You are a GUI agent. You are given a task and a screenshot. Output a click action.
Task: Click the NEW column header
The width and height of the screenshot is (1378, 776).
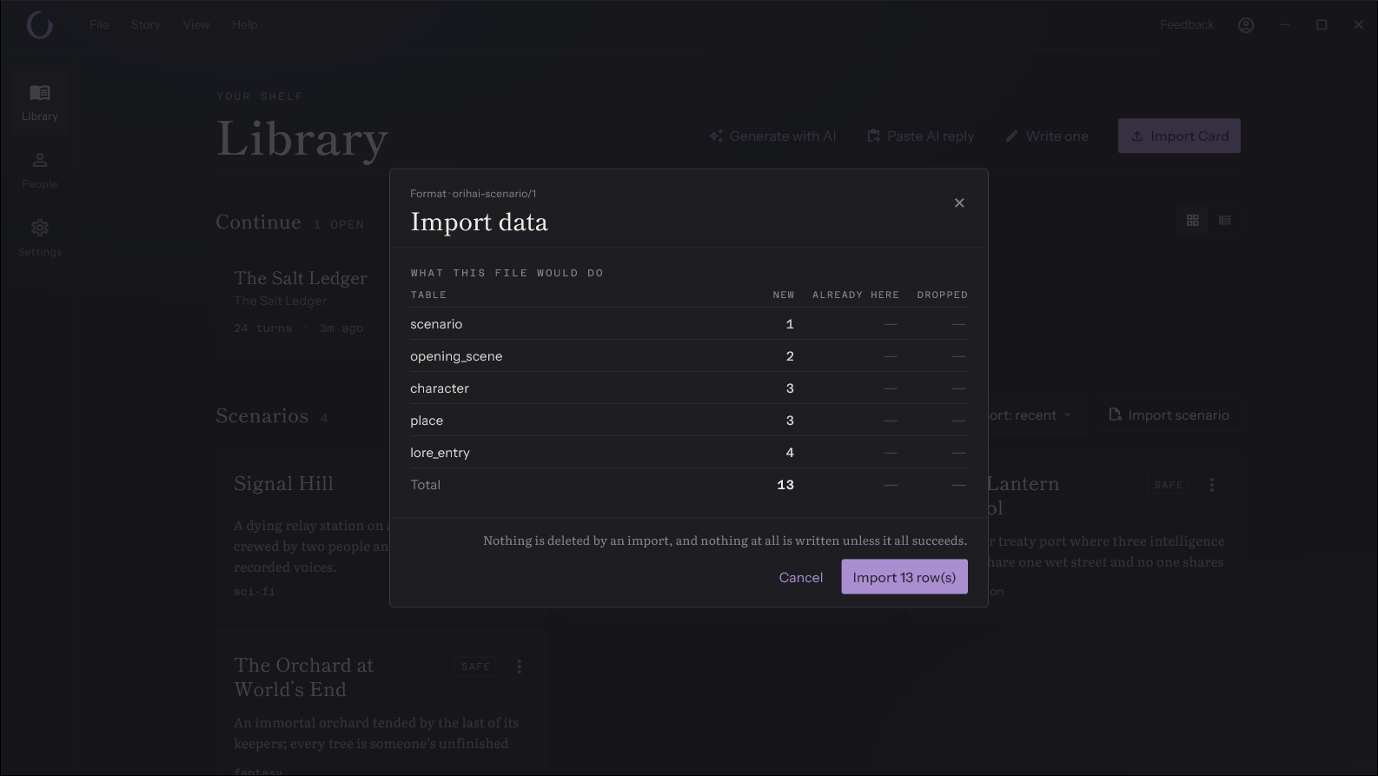pyautogui.click(x=784, y=295)
